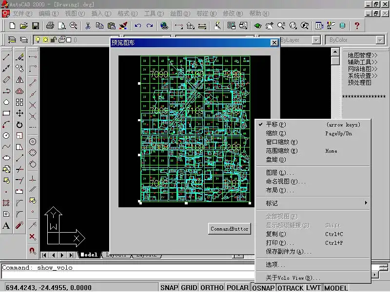The height and width of the screenshot is (292, 390).
Task: Click 地图管理>> in the side menu
Action: [363, 55]
